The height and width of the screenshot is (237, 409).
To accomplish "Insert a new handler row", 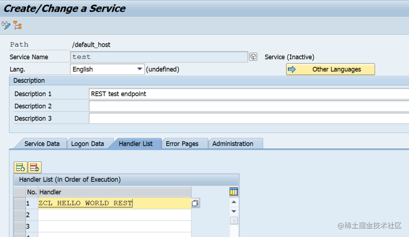I will [x=20, y=167].
